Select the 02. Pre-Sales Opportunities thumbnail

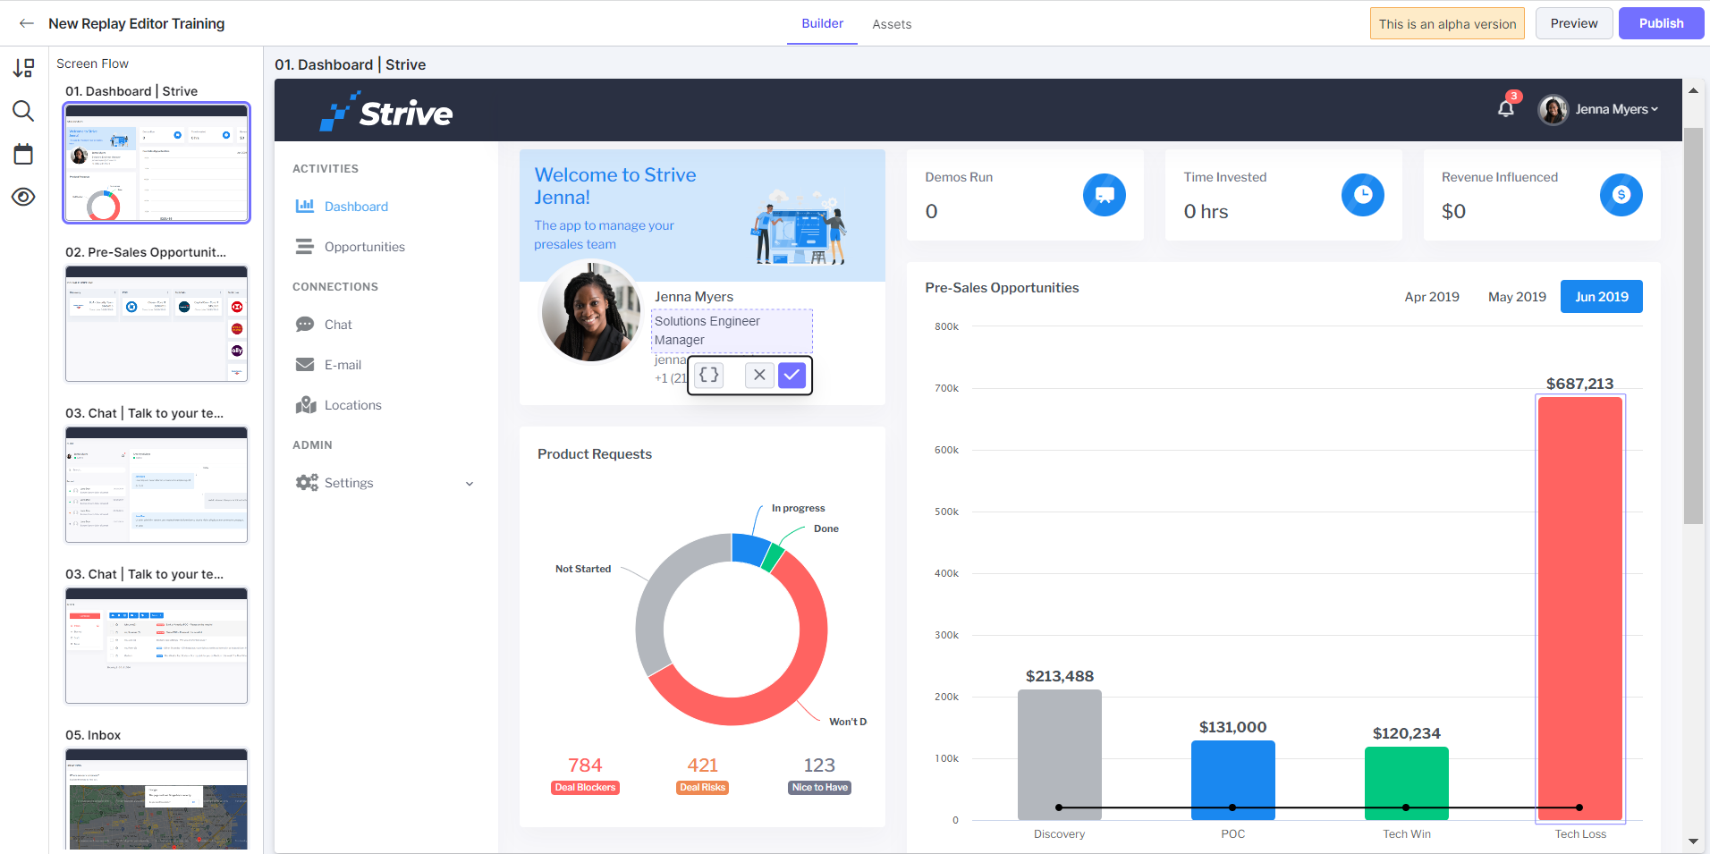tap(157, 324)
